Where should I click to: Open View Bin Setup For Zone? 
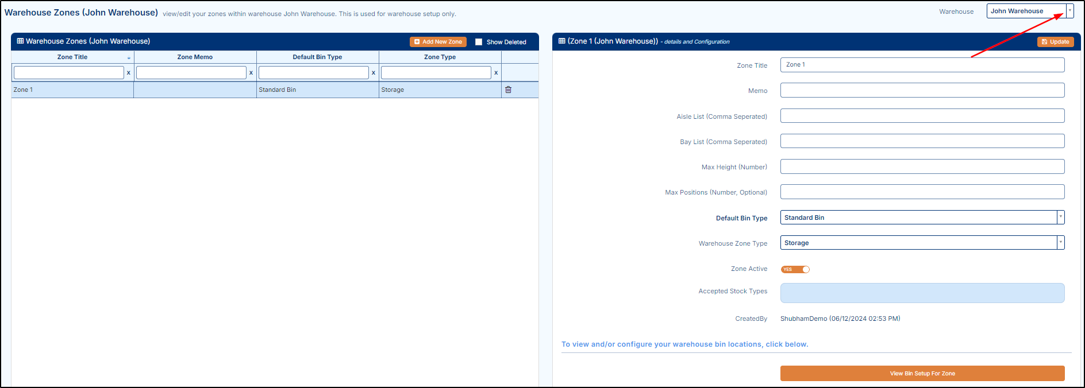pyautogui.click(x=922, y=373)
